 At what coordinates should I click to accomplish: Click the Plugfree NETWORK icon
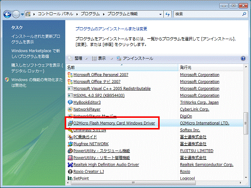click(x=70, y=144)
